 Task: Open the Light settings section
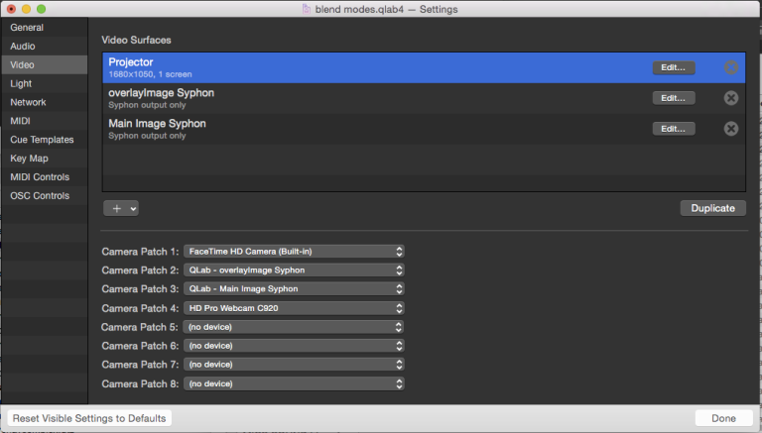[21, 83]
